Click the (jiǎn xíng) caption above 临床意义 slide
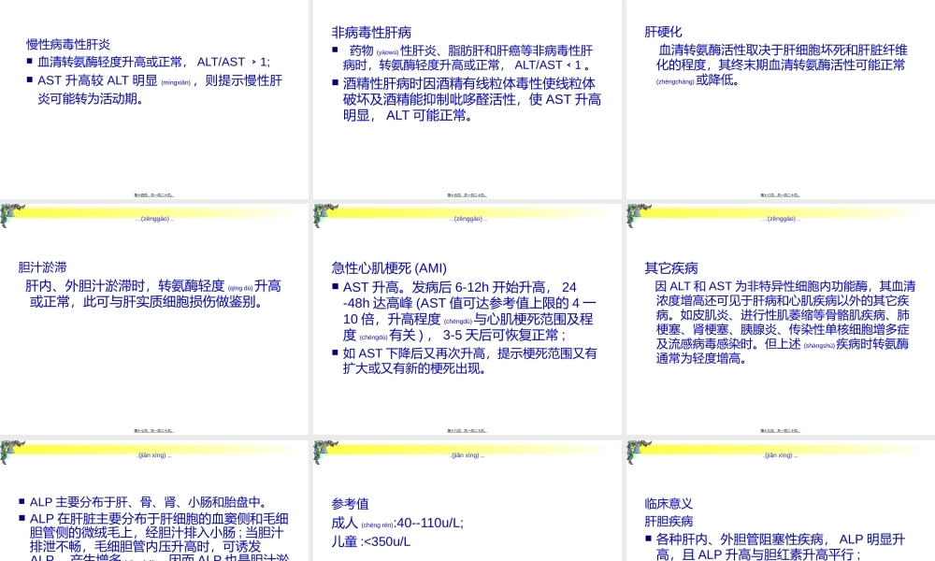Screen dimensions: 935x561 coord(778,455)
